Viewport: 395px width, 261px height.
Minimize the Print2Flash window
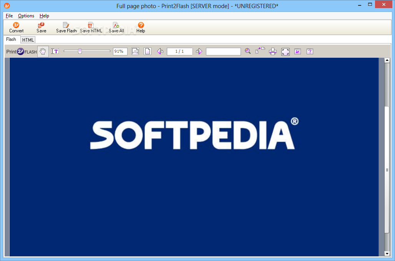[360, 5]
